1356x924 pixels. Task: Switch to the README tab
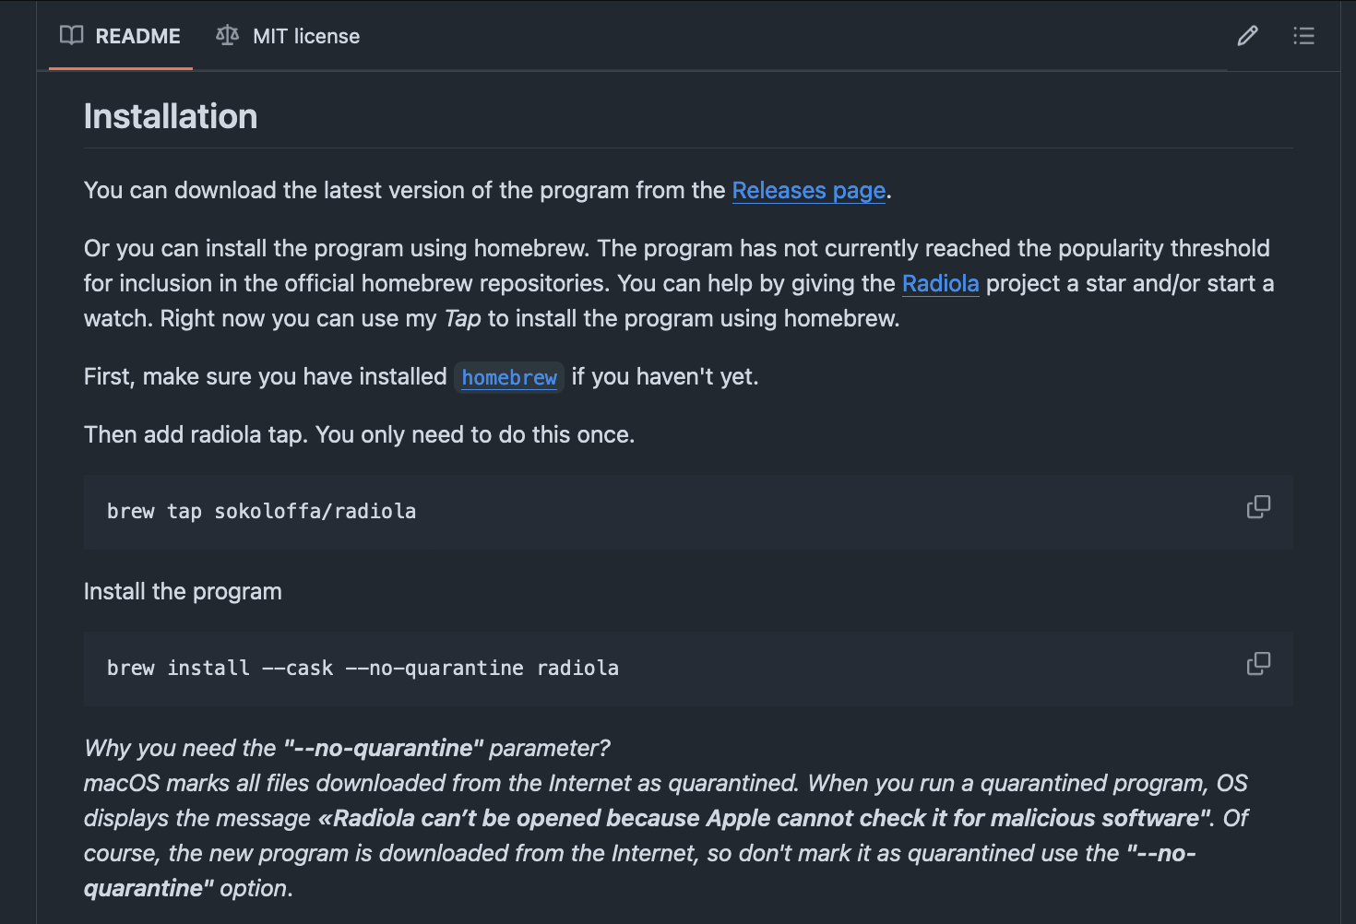pyautogui.click(x=121, y=36)
